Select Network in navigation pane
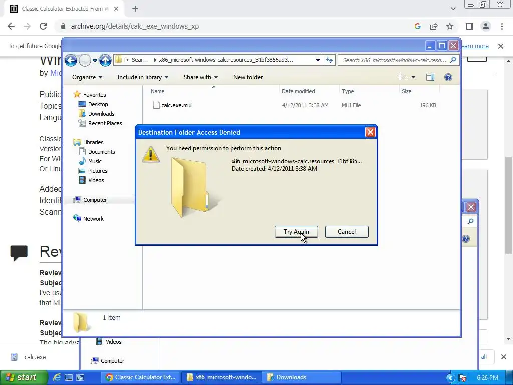This screenshot has width=513, height=385. [x=93, y=219]
